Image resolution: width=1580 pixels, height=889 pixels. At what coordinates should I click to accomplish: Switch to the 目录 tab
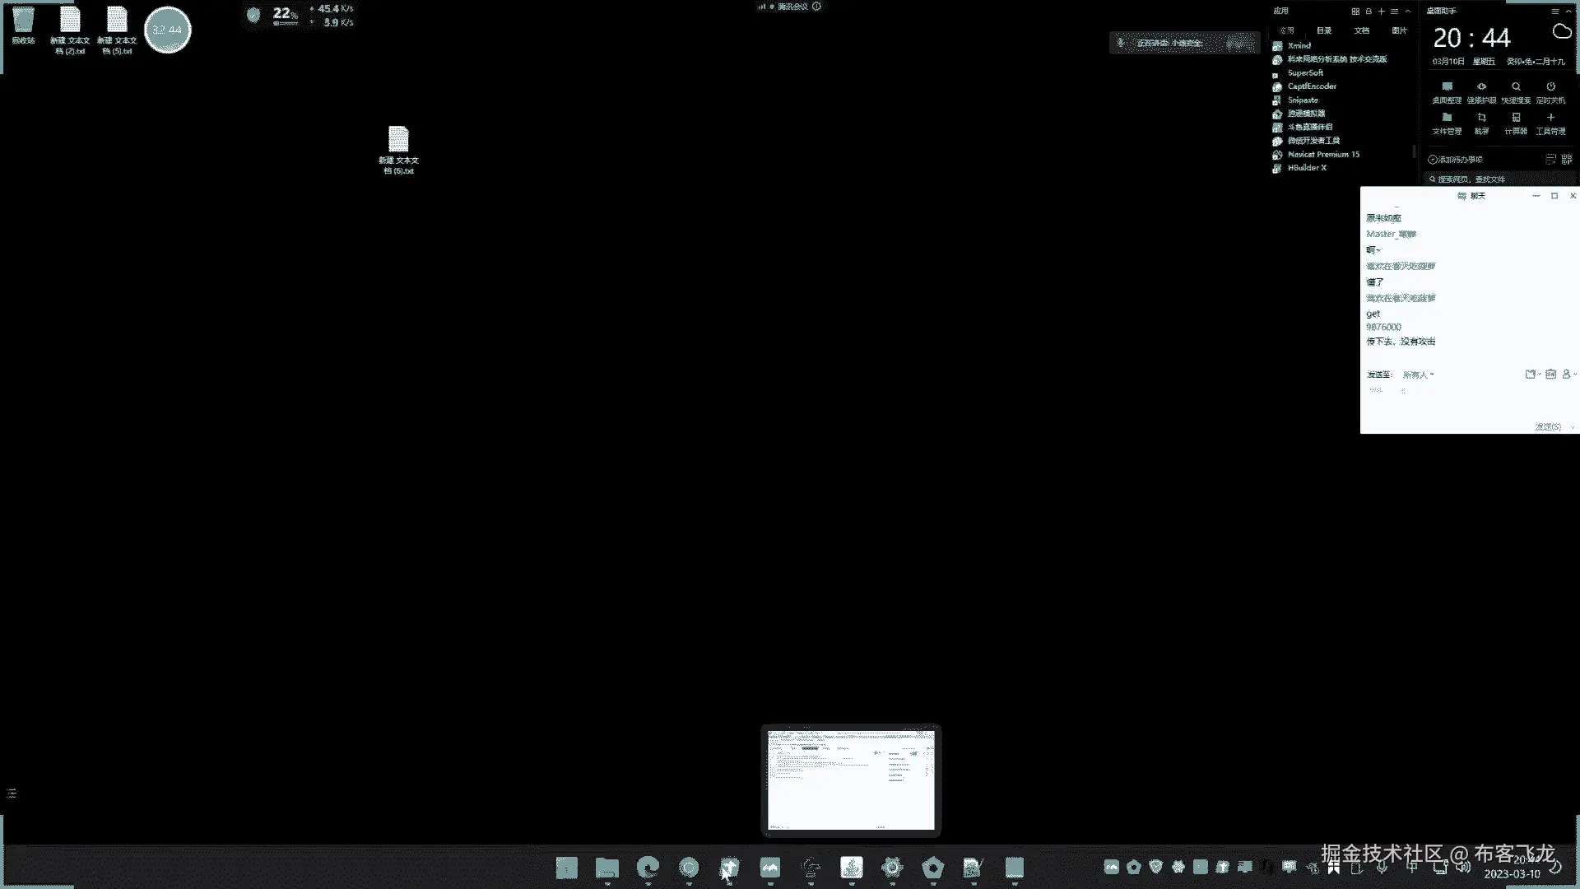point(1324,30)
